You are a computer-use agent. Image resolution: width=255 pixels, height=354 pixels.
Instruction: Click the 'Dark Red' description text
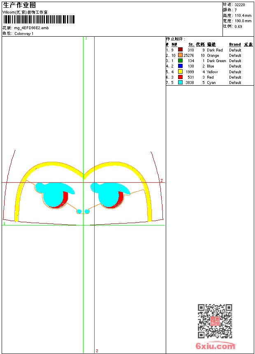point(215,50)
